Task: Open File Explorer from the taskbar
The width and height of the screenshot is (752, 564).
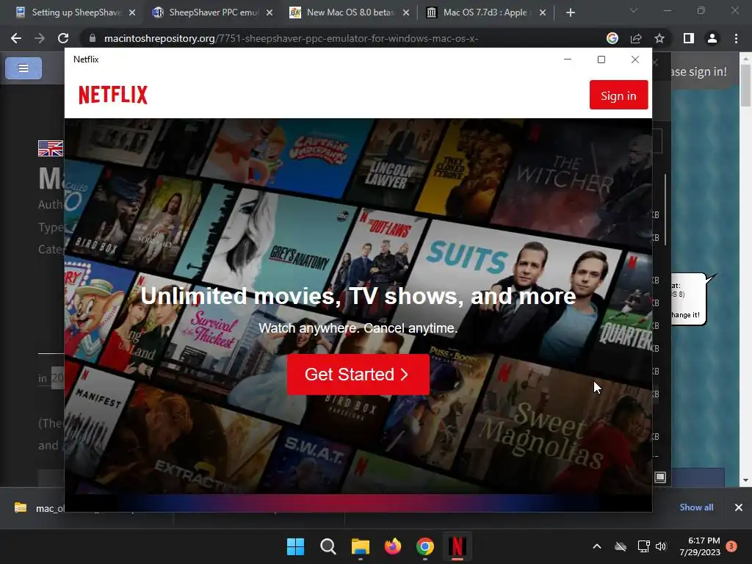Action: [360, 546]
